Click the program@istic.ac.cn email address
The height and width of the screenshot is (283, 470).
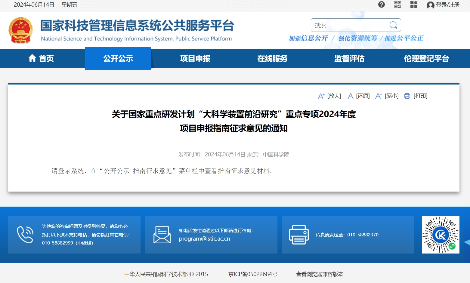204,239
